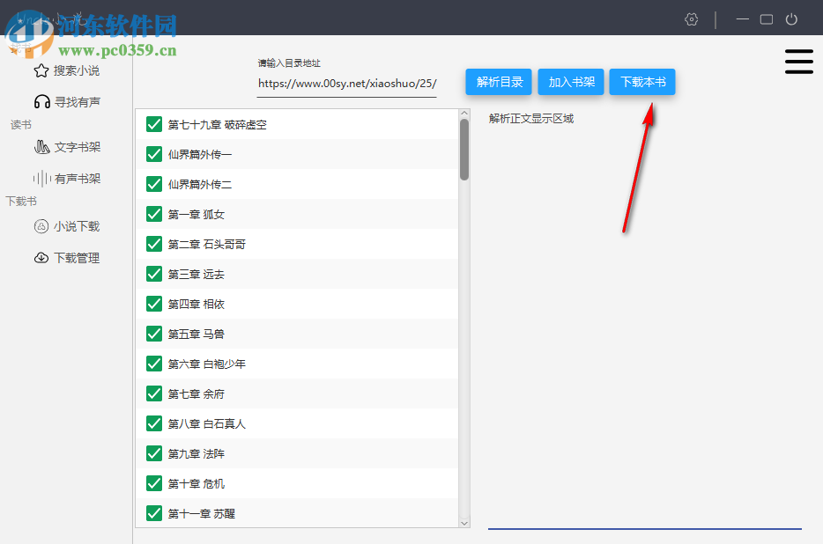Click the 解析目录 button

click(x=498, y=80)
